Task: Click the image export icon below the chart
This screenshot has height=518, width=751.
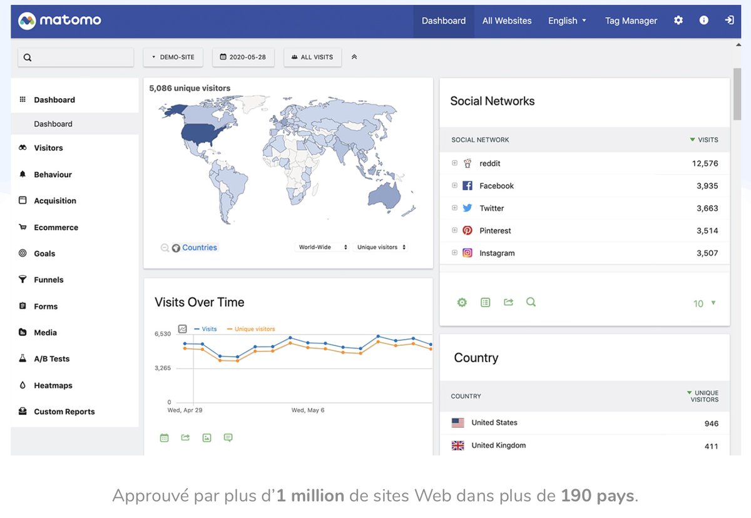Action: [x=207, y=438]
